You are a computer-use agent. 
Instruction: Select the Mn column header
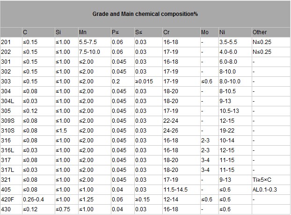[x=83, y=32]
